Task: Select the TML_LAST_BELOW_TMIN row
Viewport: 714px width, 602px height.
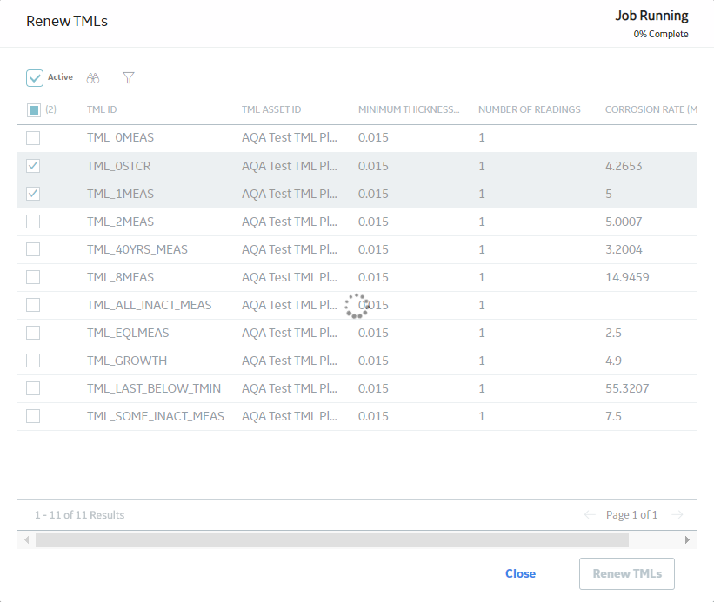Action: coord(357,389)
